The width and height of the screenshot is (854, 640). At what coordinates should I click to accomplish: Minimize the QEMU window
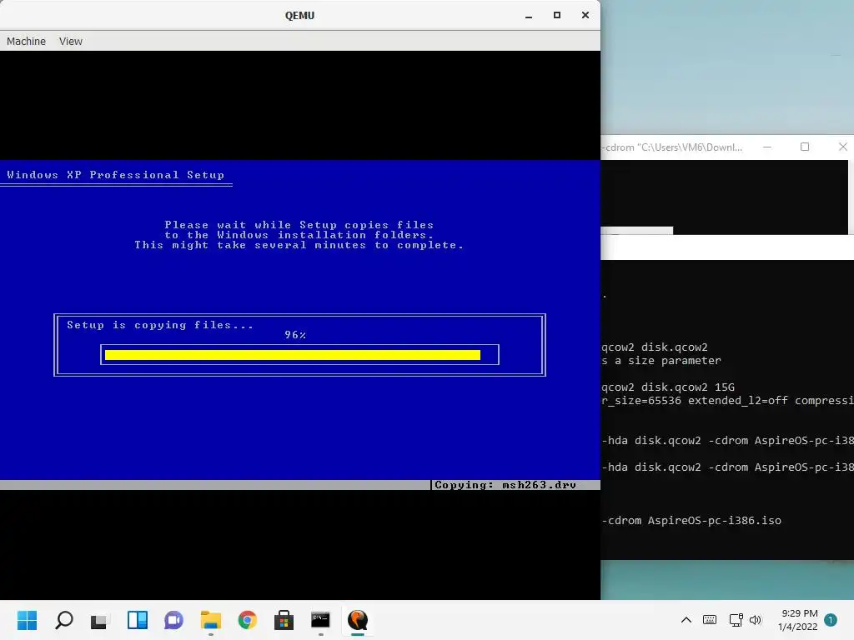click(528, 15)
